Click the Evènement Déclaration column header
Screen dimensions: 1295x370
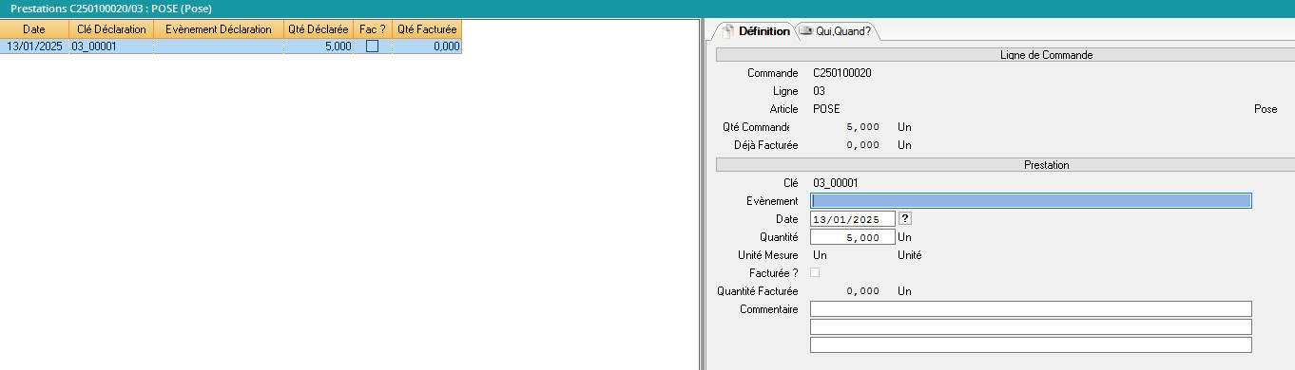(219, 29)
